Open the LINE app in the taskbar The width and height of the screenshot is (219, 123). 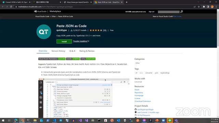point(170,120)
